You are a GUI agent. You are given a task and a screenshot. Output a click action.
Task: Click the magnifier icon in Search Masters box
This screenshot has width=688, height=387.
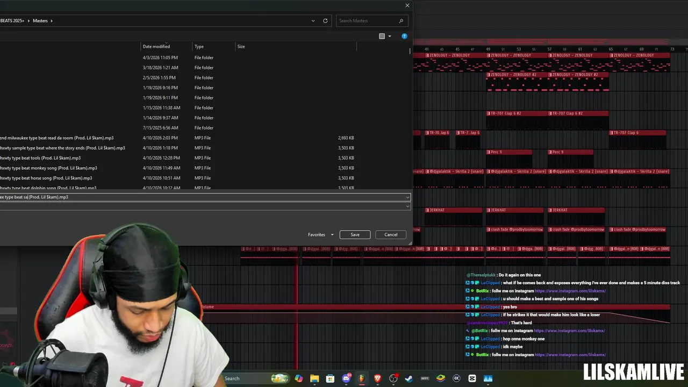point(401,20)
